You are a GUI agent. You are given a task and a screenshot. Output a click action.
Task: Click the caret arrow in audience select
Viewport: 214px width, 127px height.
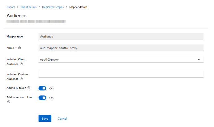click(x=199, y=59)
